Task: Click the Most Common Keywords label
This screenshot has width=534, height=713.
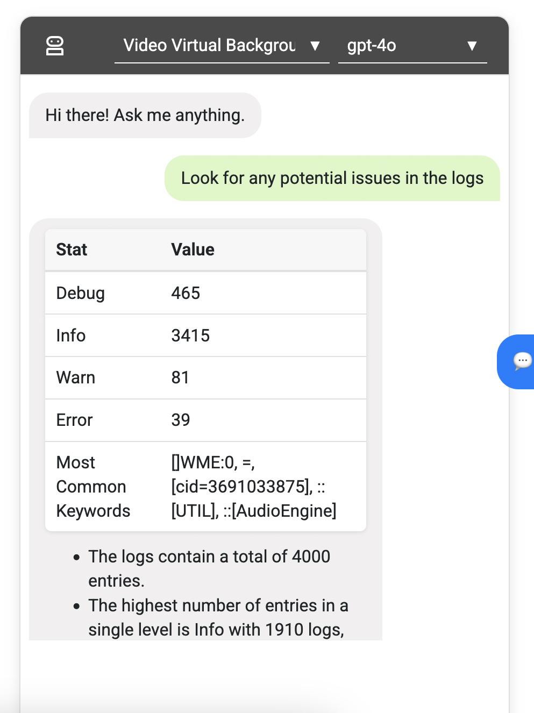Action: click(93, 487)
